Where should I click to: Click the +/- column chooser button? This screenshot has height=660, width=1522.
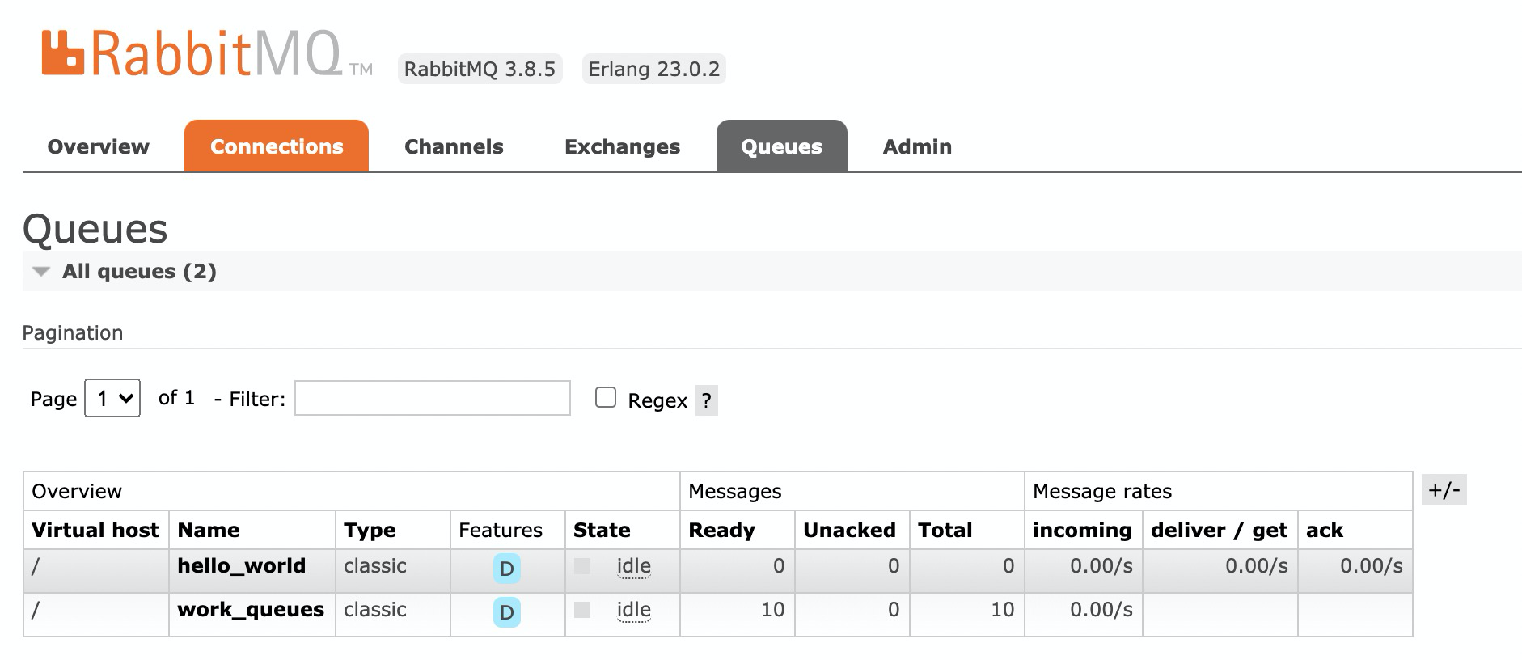click(x=1444, y=490)
